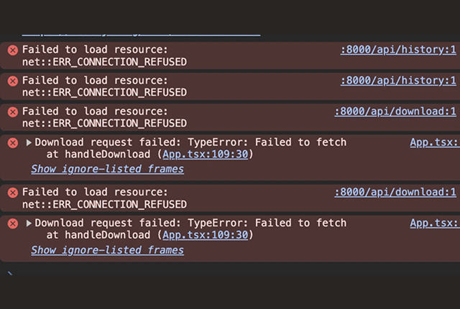Open the second :8000/api/history:1 source link
460x309 pixels.
[397, 80]
